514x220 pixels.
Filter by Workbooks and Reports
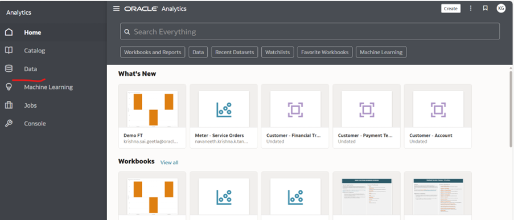click(x=153, y=52)
